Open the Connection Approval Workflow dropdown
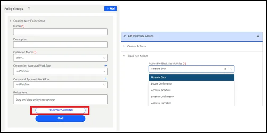The height and width of the screenshot is (133, 267). (60, 71)
